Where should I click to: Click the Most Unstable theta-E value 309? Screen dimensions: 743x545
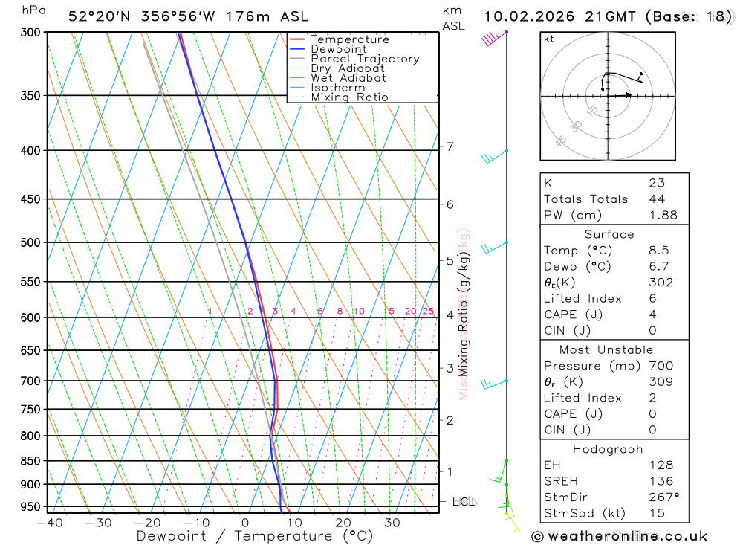[661, 382]
